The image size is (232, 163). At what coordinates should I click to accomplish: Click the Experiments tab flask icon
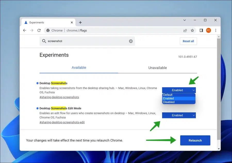(x=26, y=22)
